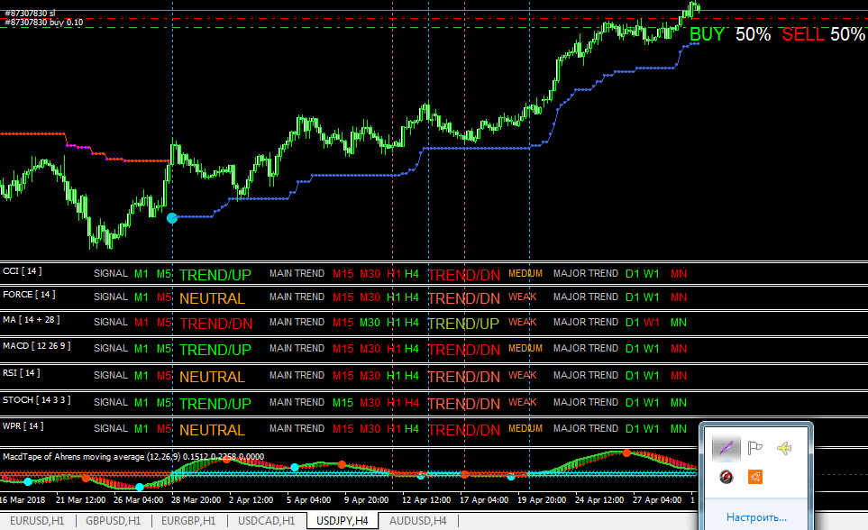Image resolution: width=868 pixels, height=530 pixels.
Task: Click the 27 Apr 04:00 time axis label
Action: pyautogui.click(x=657, y=500)
